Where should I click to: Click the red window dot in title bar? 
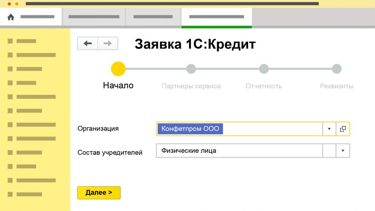9,4
